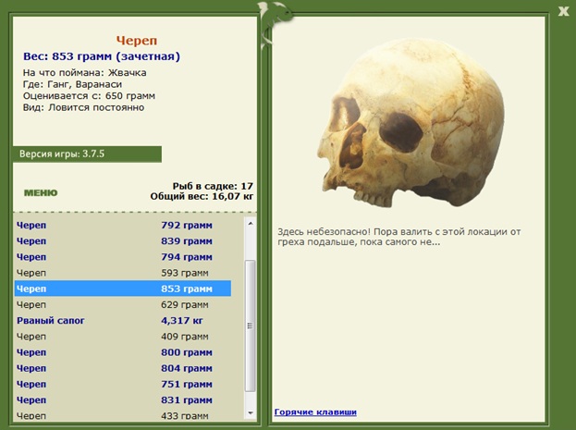Select the Череп 800 грамм entry
576x430 pixels.
(x=123, y=352)
